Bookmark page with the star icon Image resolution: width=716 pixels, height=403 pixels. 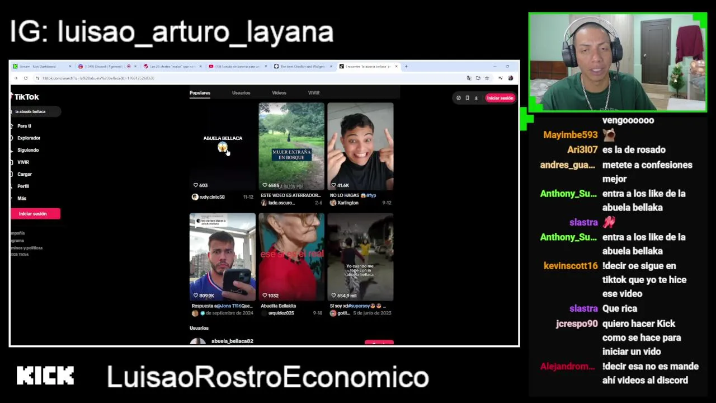coord(487,78)
